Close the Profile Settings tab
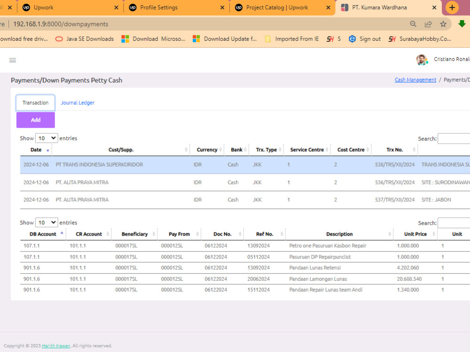 click(x=222, y=8)
